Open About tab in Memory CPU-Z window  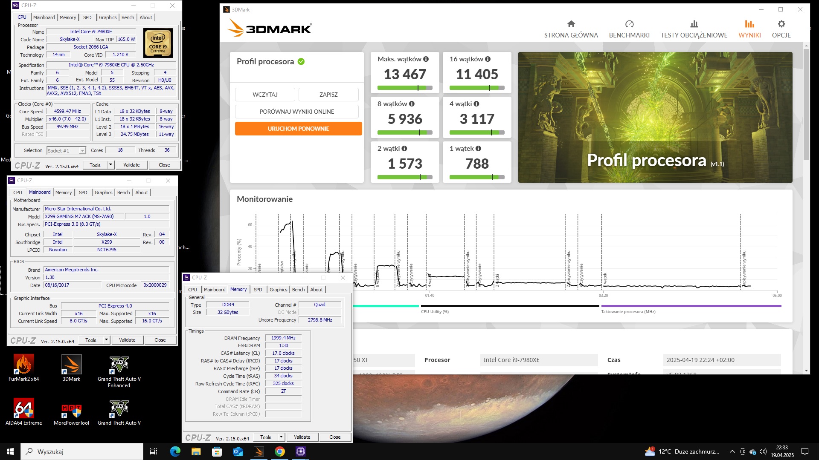coord(316,290)
